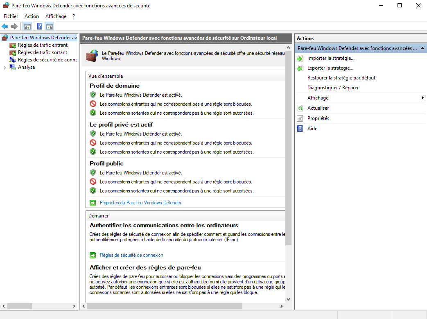Click the blue Règles de sécurité de connexion link
427x319 pixels.
point(131,255)
